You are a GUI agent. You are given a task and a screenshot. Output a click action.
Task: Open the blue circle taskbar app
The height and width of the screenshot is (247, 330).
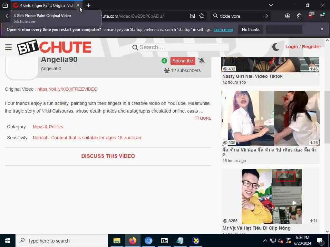pyautogui.click(x=148, y=241)
